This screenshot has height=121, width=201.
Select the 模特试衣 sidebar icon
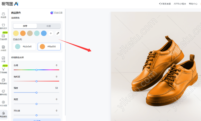coord(4,26)
